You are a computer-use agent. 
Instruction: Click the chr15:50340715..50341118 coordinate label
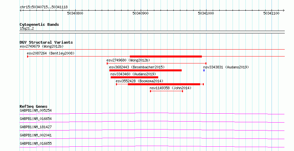coord(44,7)
